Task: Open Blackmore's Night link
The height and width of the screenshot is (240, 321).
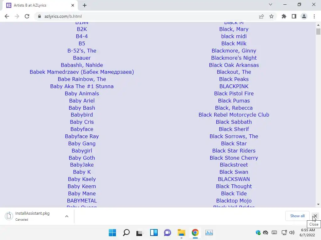Action: click(234, 58)
